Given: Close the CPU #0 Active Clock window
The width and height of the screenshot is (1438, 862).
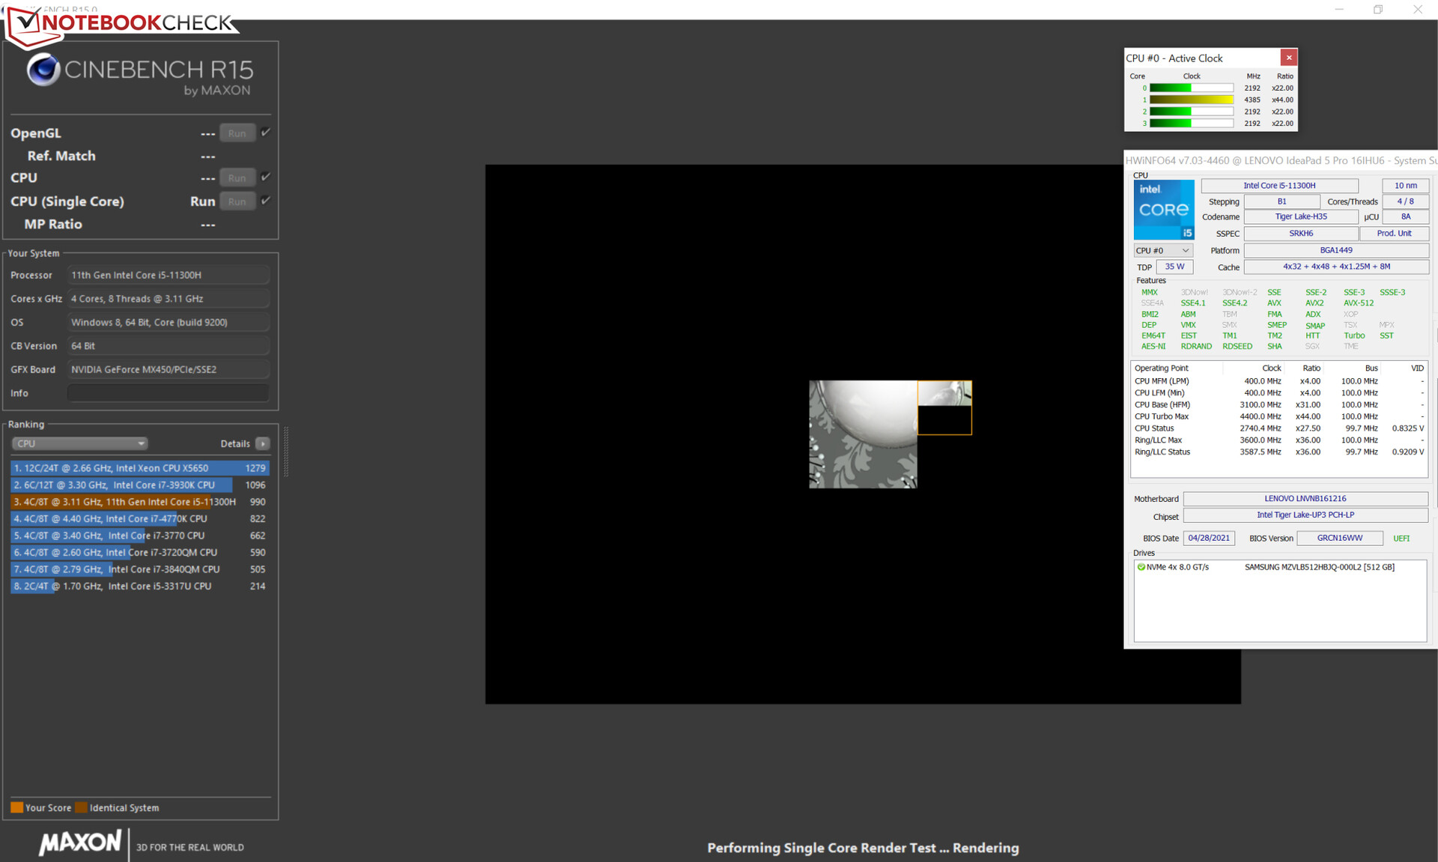Looking at the screenshot, I should (1288, 58).
